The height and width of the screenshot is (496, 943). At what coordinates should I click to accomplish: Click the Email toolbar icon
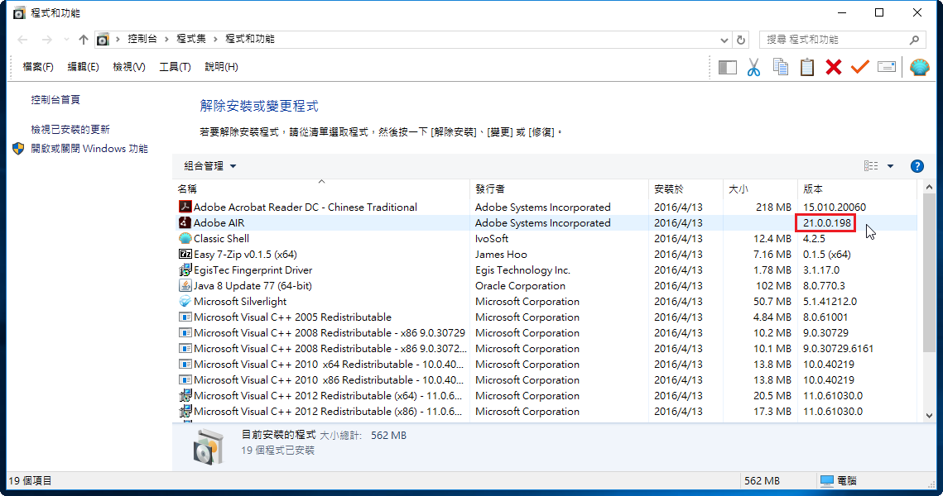887,67
